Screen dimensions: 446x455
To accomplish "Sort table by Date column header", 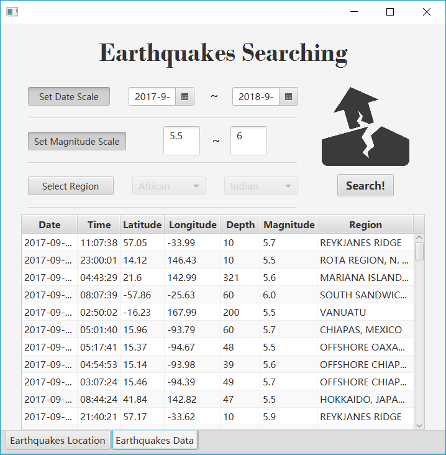I will point(50,224).
